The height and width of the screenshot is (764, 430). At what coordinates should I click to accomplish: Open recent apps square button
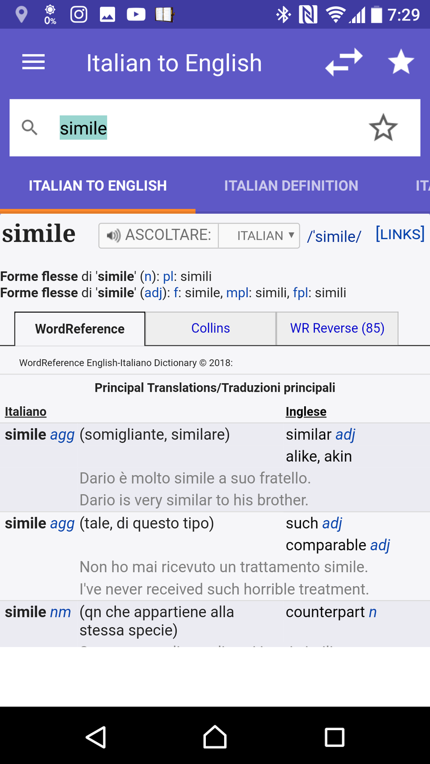click(x=334, y=737)
